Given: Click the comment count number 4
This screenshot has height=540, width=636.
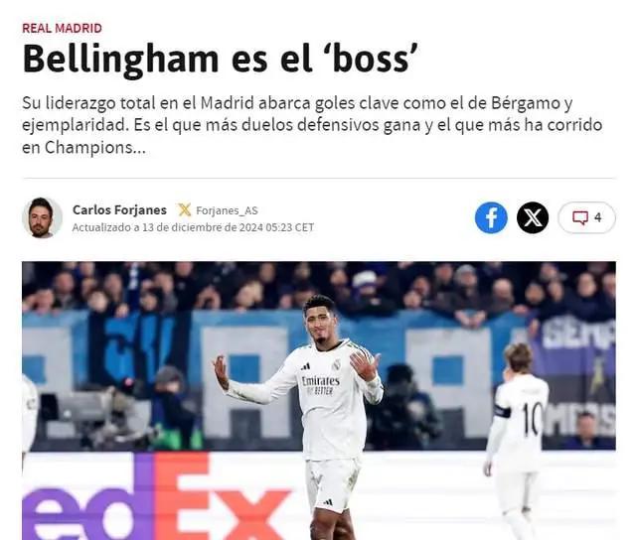Looking at the screenshot, I should 598,217.
